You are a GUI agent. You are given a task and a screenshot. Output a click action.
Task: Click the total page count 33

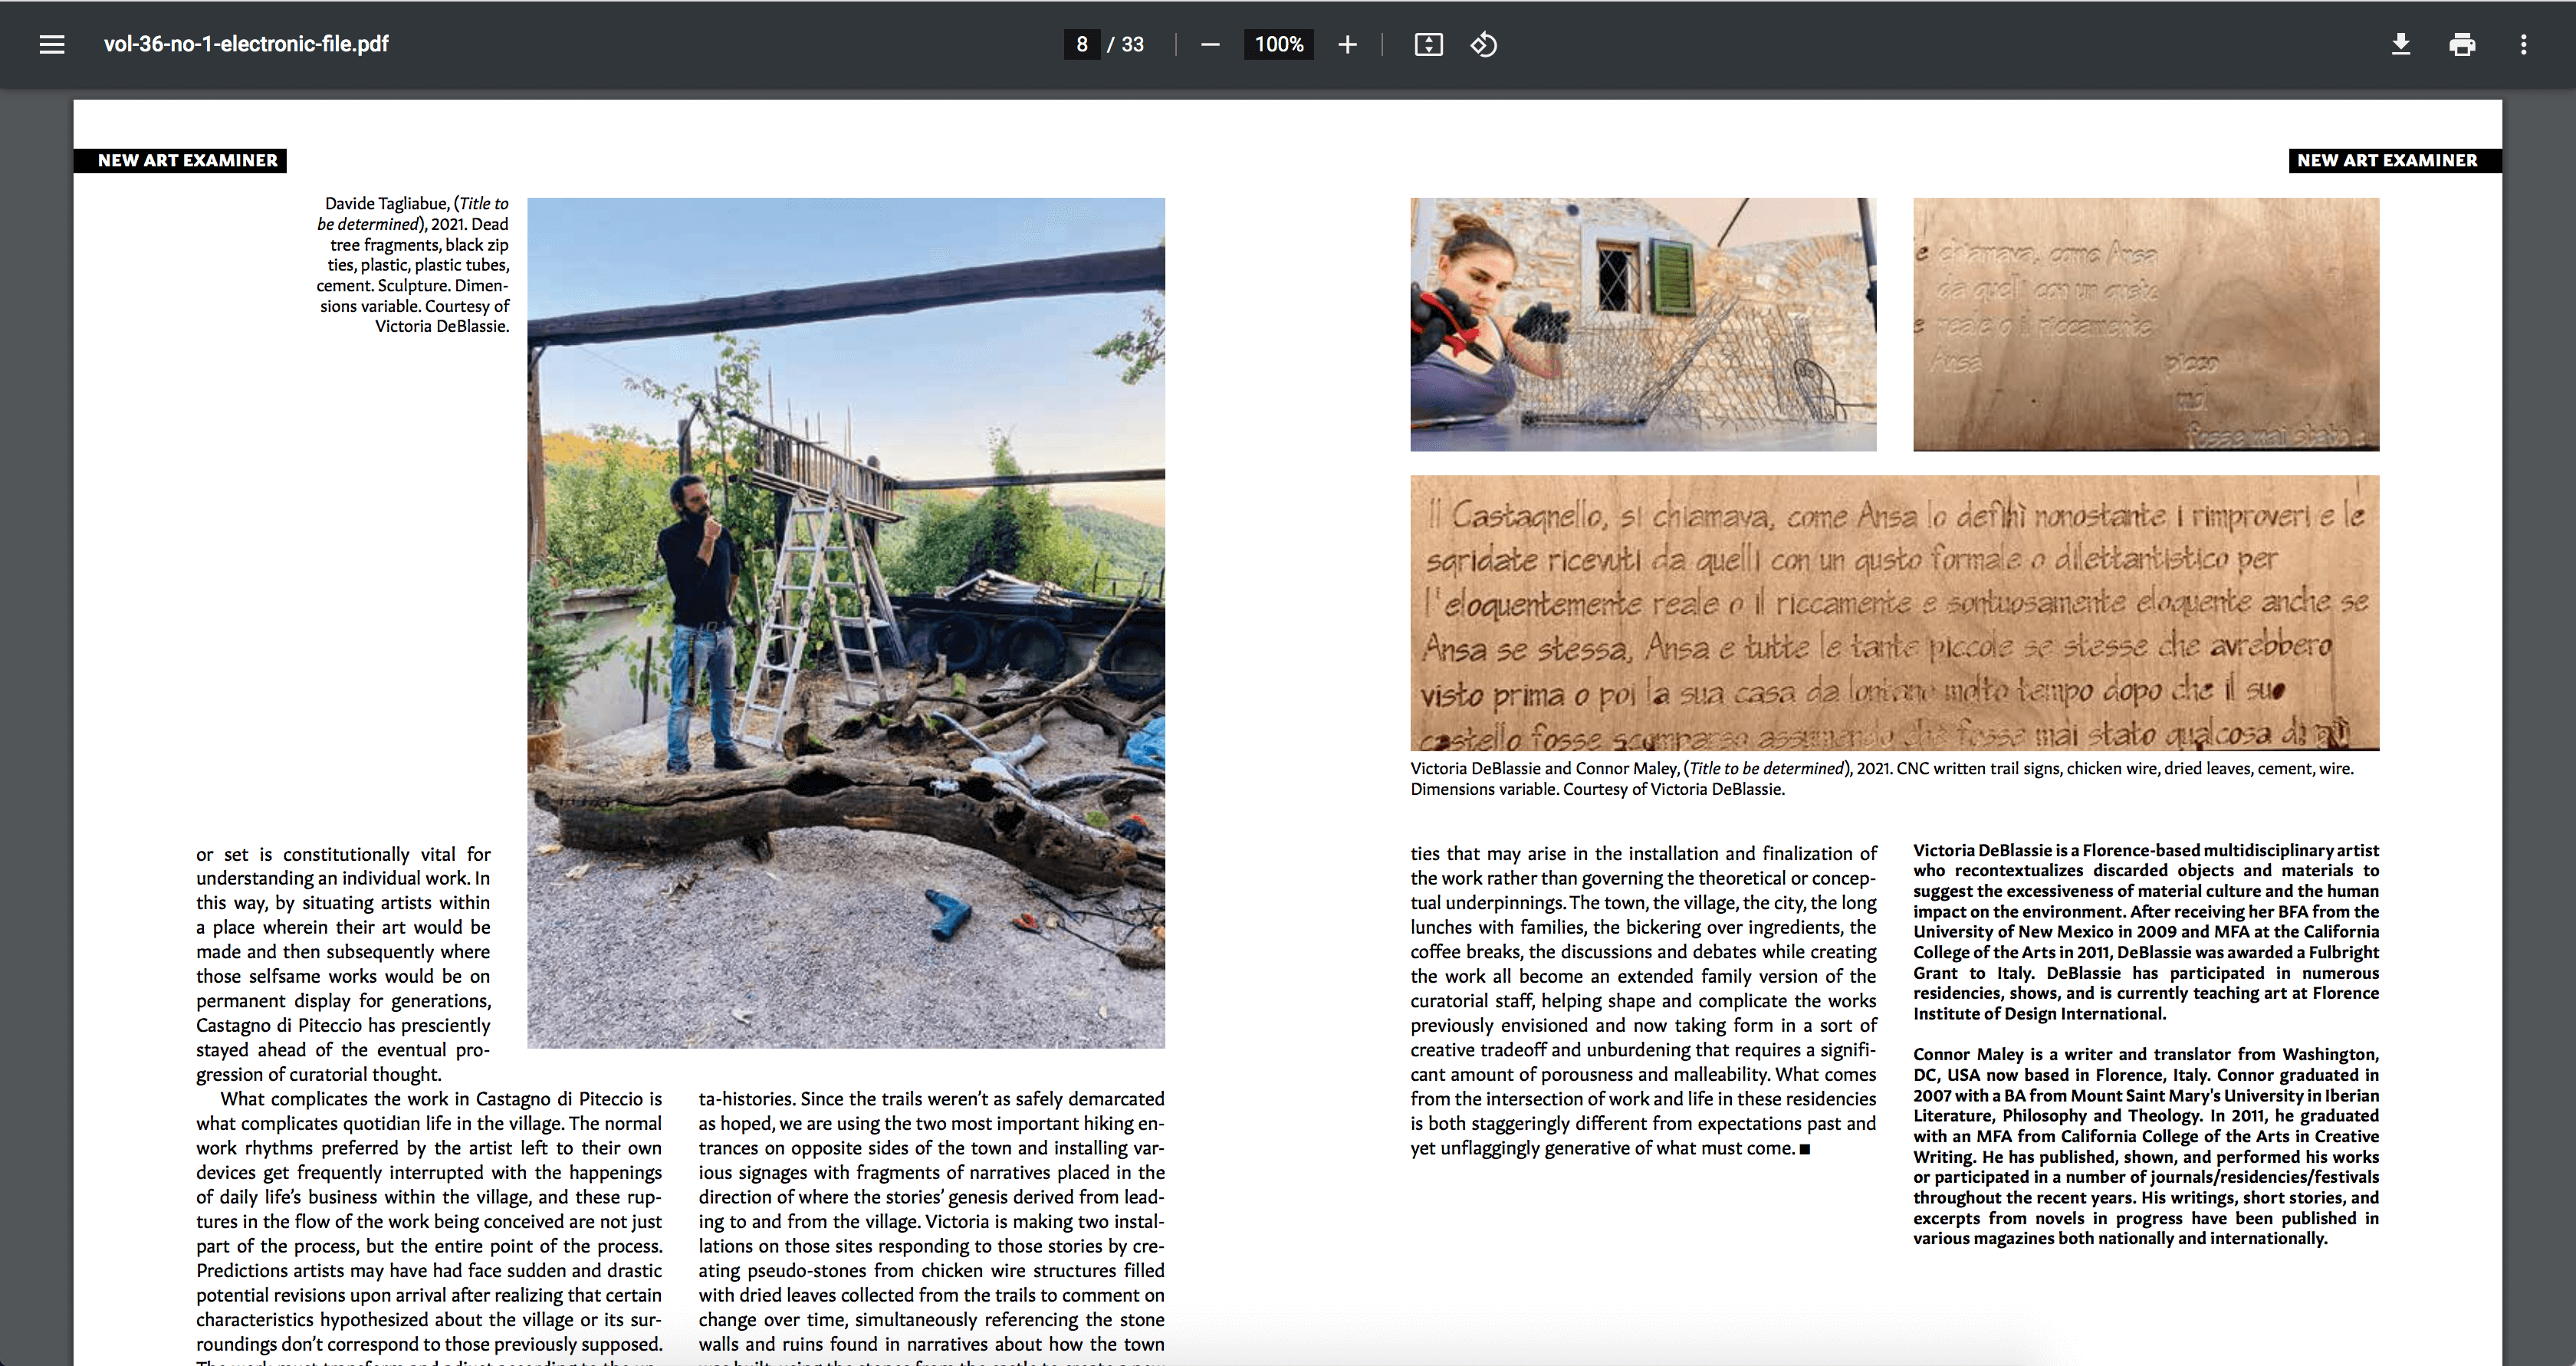tap(1133, 44)
